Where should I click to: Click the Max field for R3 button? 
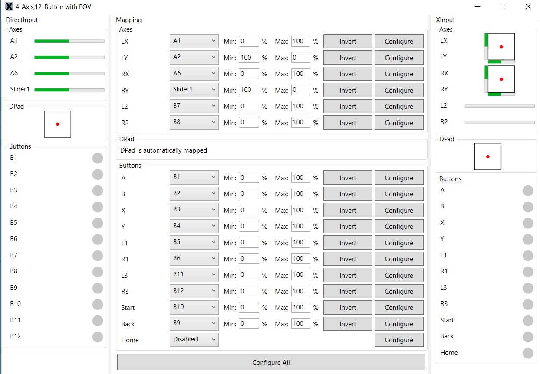[x=300, y=291]
